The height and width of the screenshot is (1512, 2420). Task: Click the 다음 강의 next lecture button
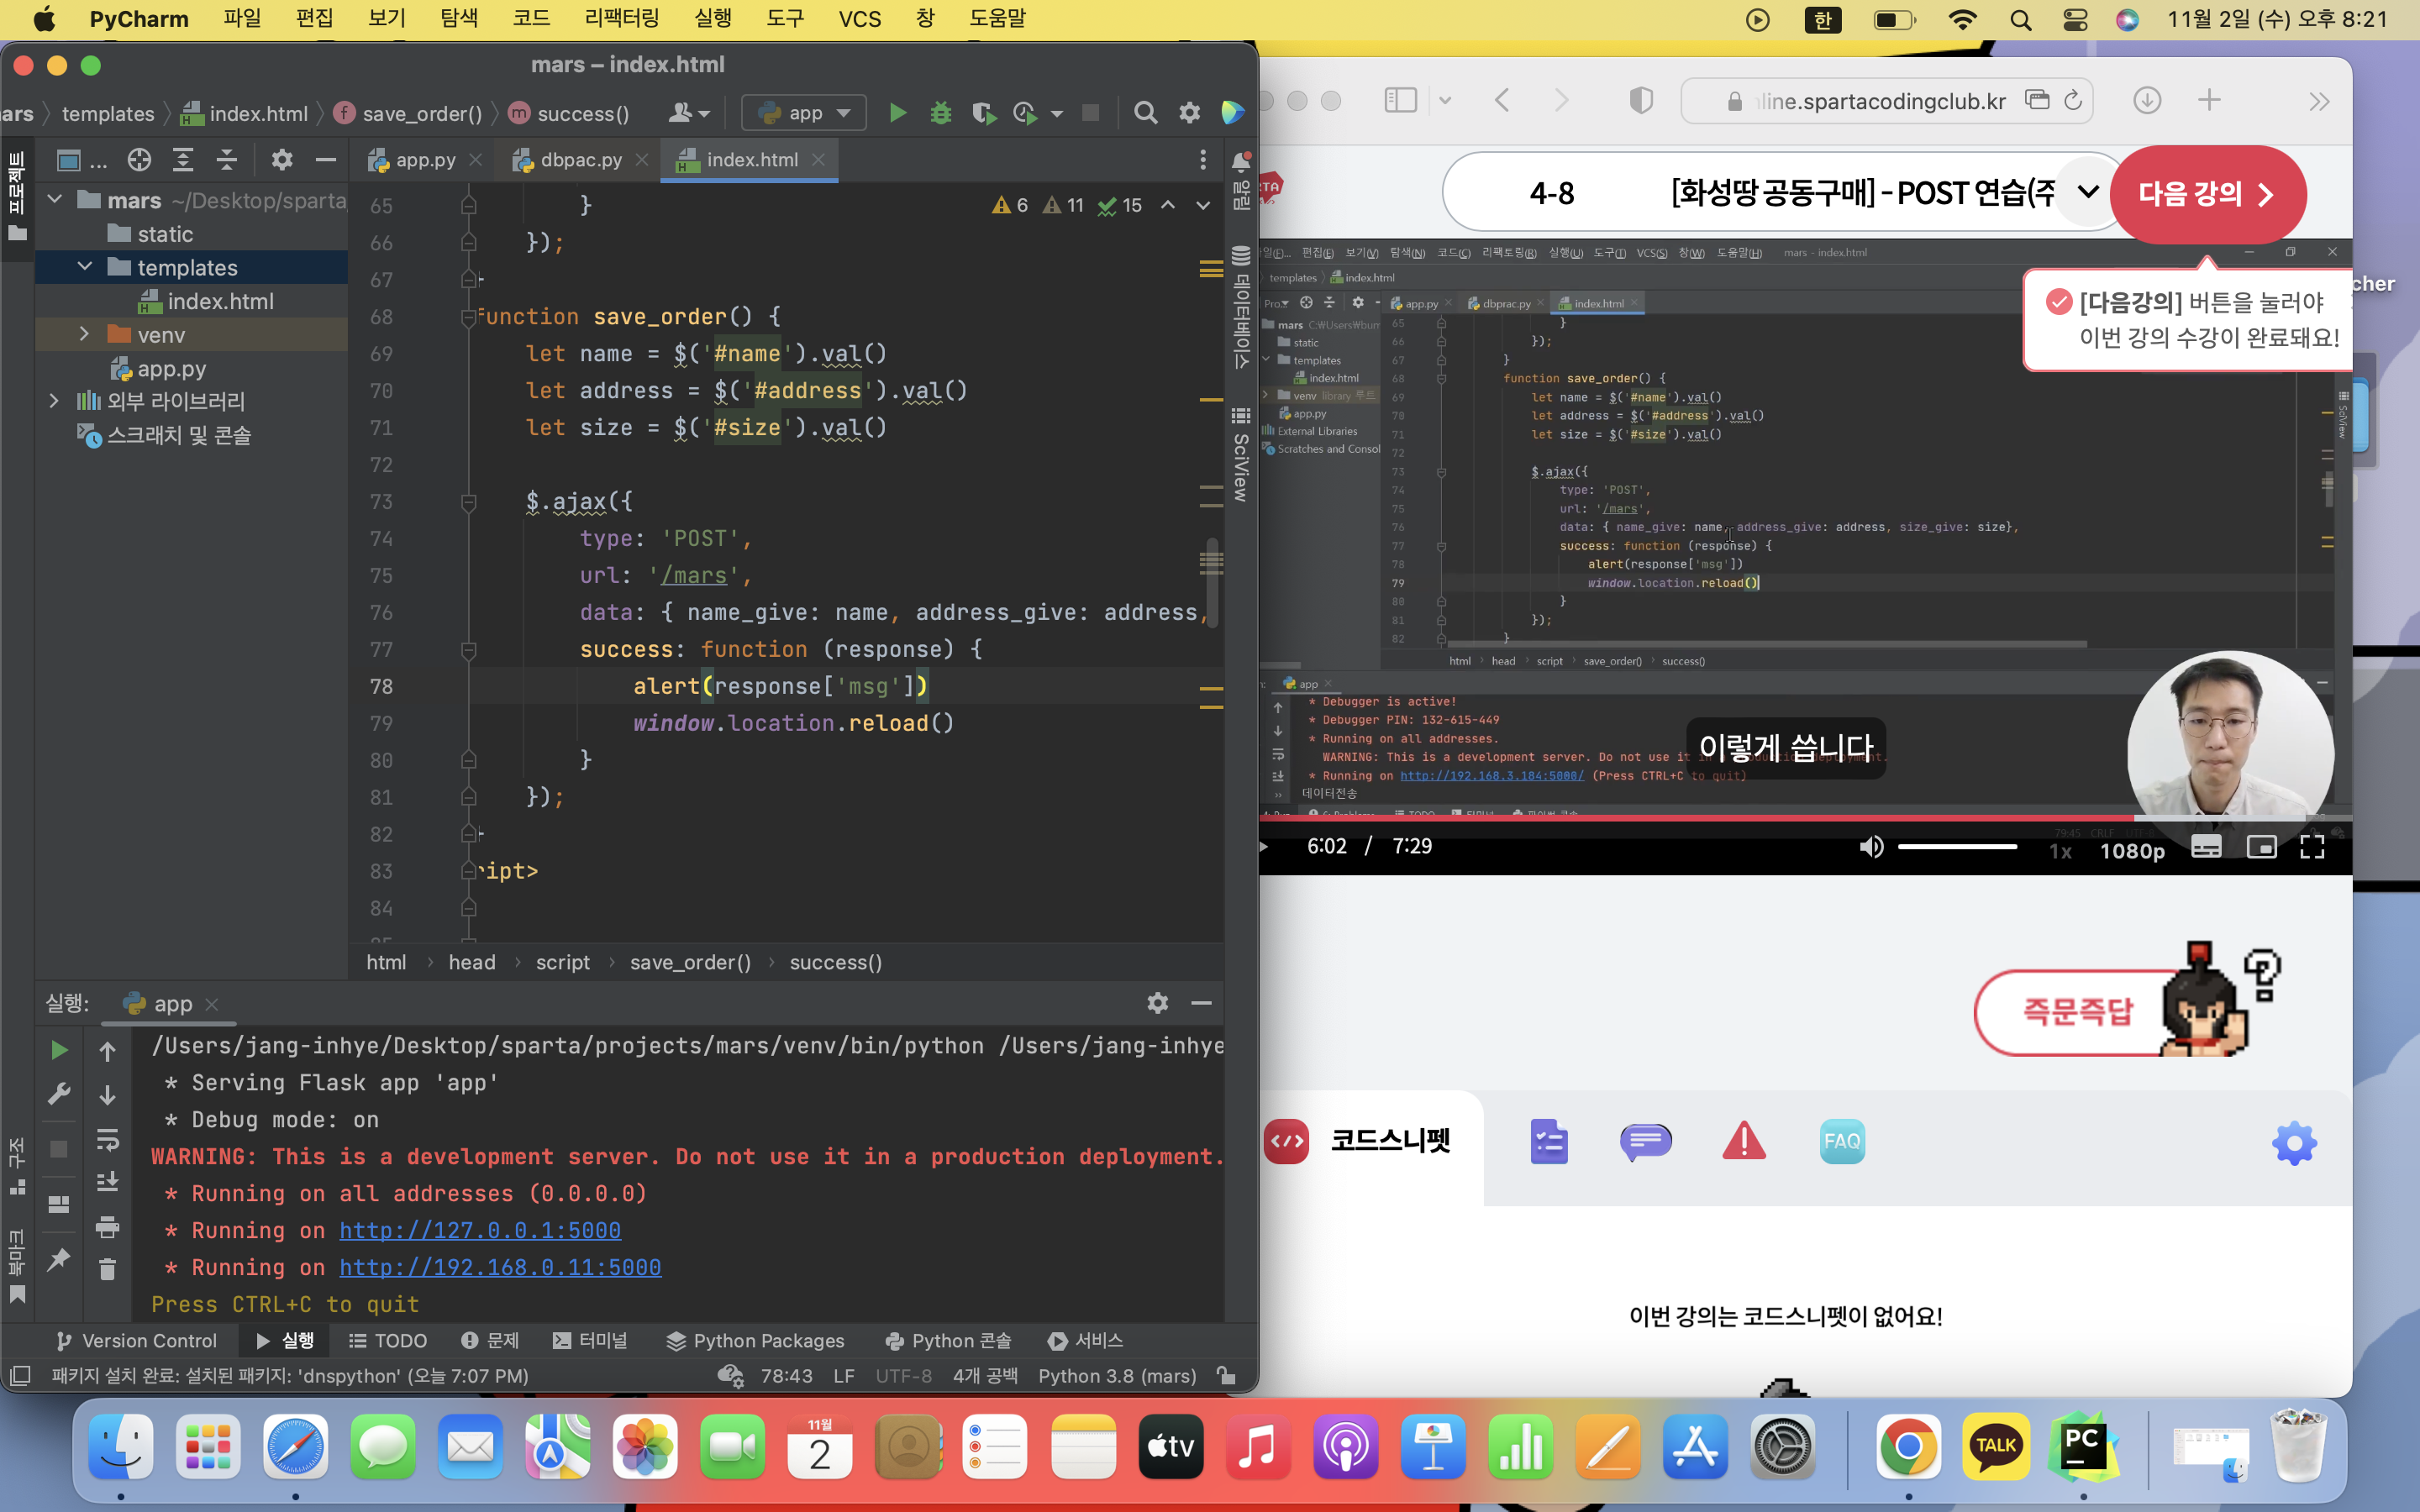click(2207, 193)
